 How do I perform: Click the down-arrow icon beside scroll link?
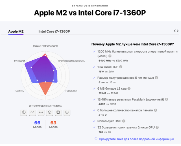[x=96, y=139]
